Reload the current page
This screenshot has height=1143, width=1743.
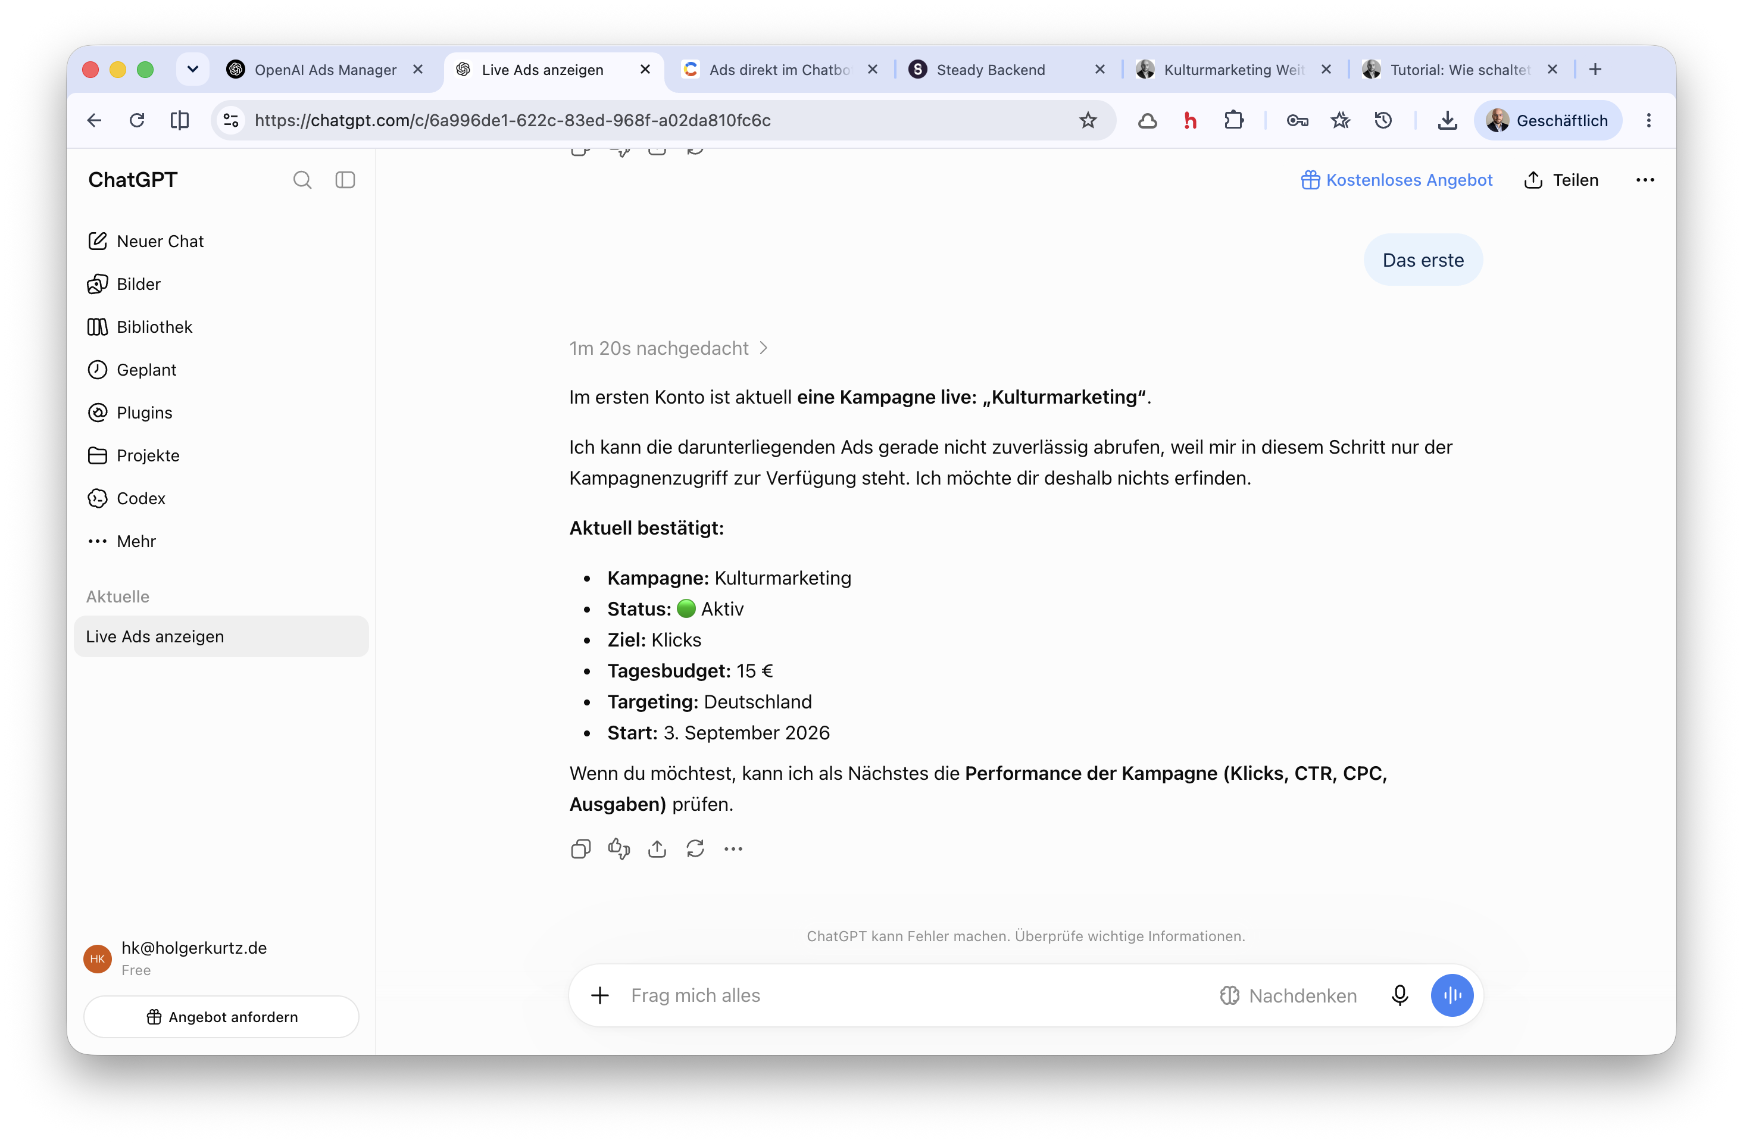click(137, 120)
